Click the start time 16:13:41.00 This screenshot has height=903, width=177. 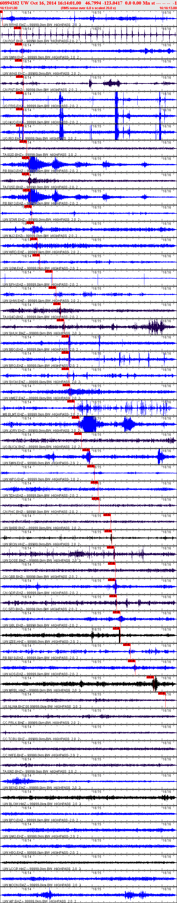[9, 8]
